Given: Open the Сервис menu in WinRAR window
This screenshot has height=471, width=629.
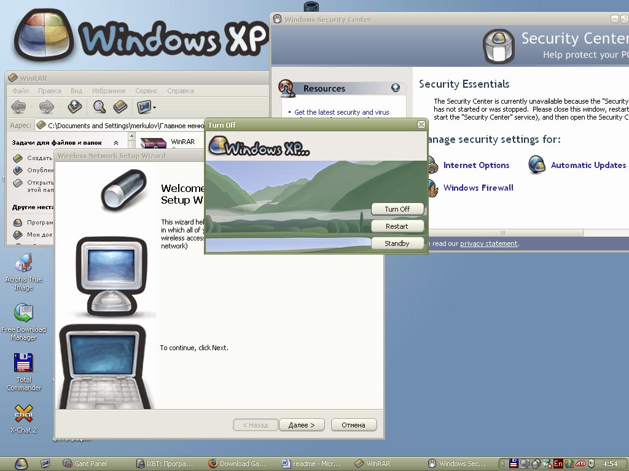Looking at the screenshot, I should tap(146, 91).
